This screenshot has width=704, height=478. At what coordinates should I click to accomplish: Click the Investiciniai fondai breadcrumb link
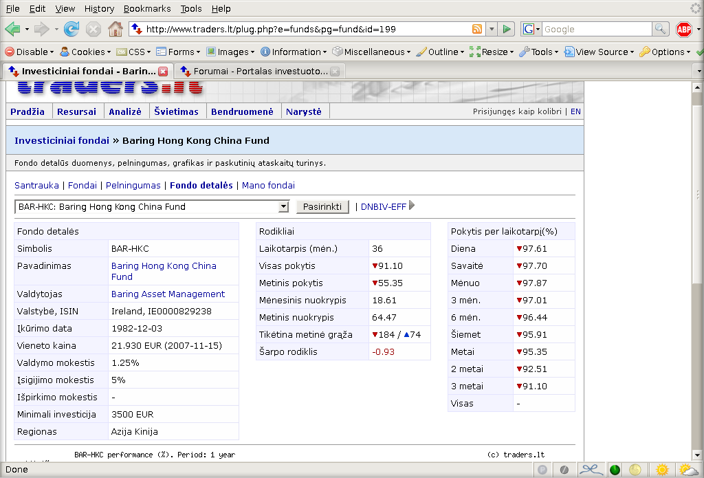pos(62,140)
